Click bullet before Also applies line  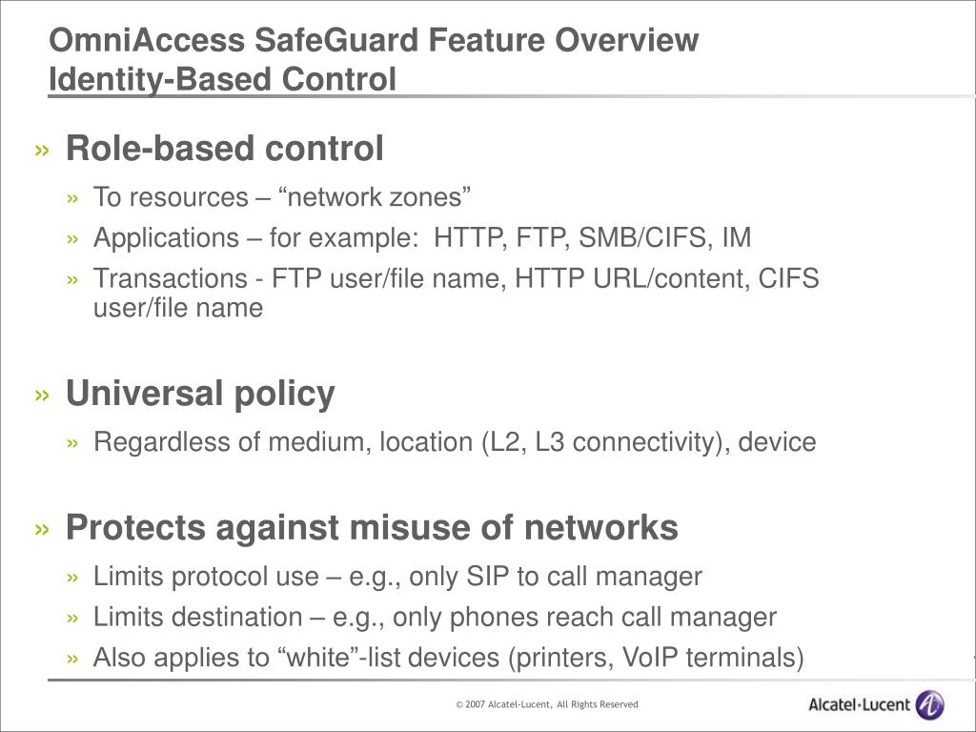click(72, 659)
